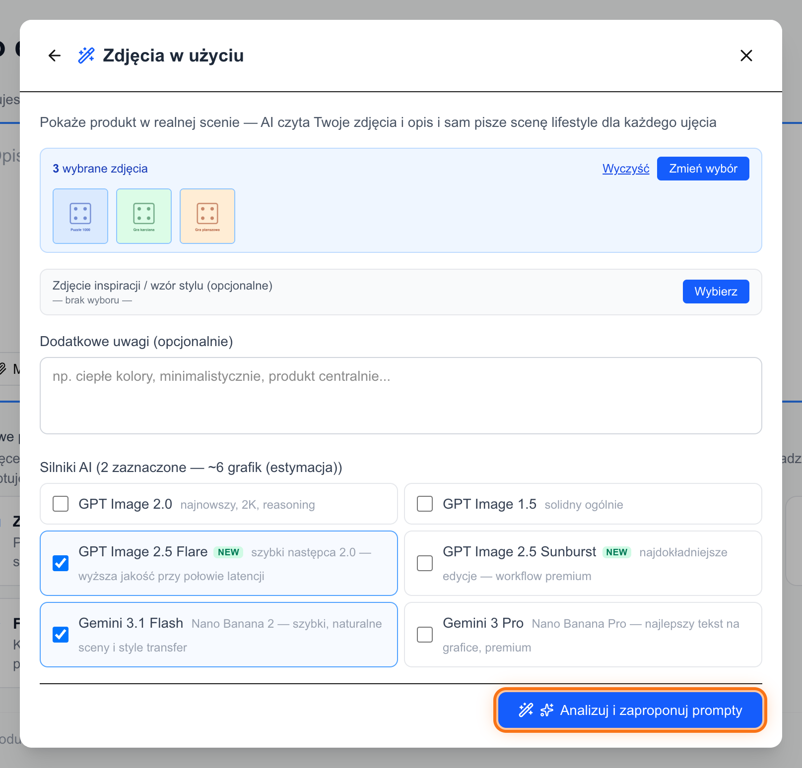Click the '3 wybrane zdjęcia' label
Image resolution: width=802 pixels, height=768 pixels.
coord(100,169)
